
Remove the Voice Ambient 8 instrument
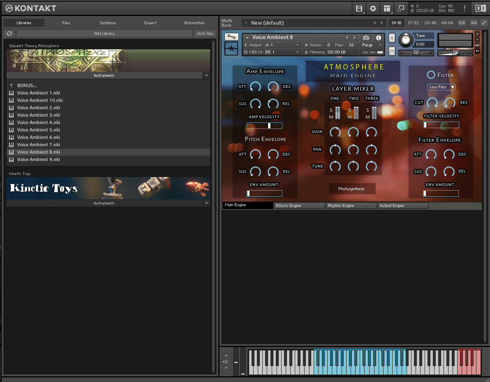478,34
